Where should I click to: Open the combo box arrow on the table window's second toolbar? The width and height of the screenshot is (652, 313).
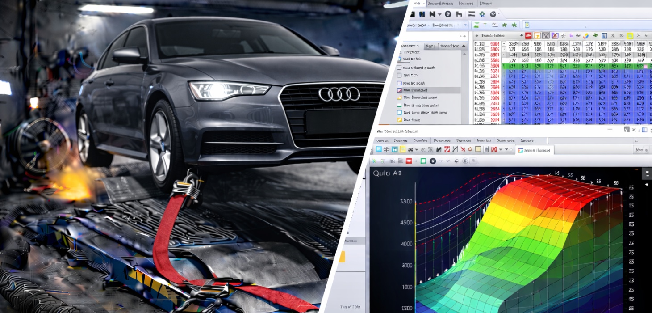(x=465, y=25)
